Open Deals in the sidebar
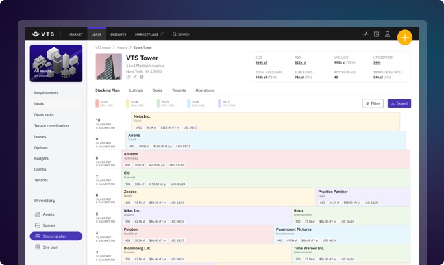The image size is (444, 265). (39, 104)
